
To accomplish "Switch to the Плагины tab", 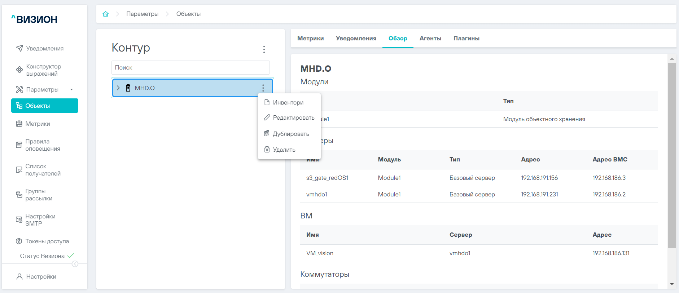I will tap(466, 38).
